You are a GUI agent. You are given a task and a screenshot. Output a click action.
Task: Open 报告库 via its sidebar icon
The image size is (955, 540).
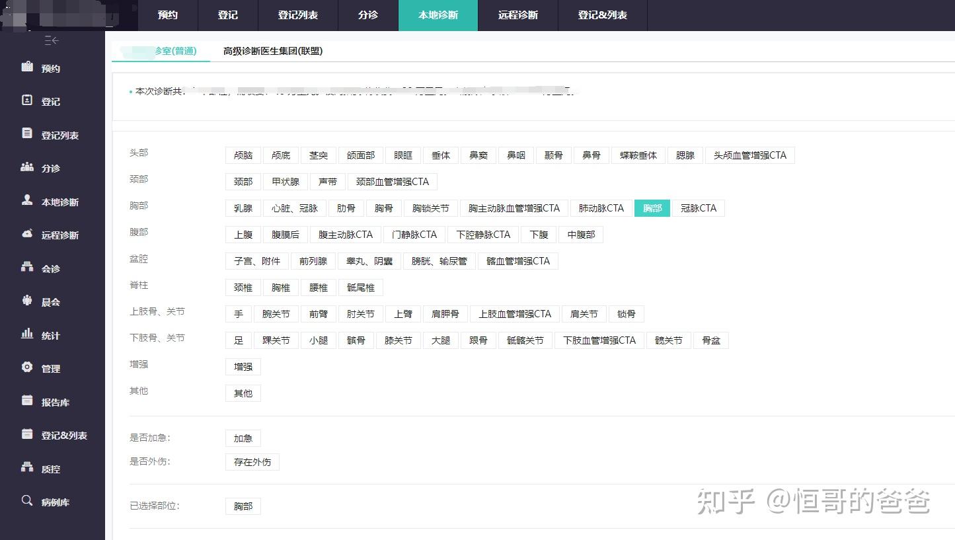click(27, 401)
